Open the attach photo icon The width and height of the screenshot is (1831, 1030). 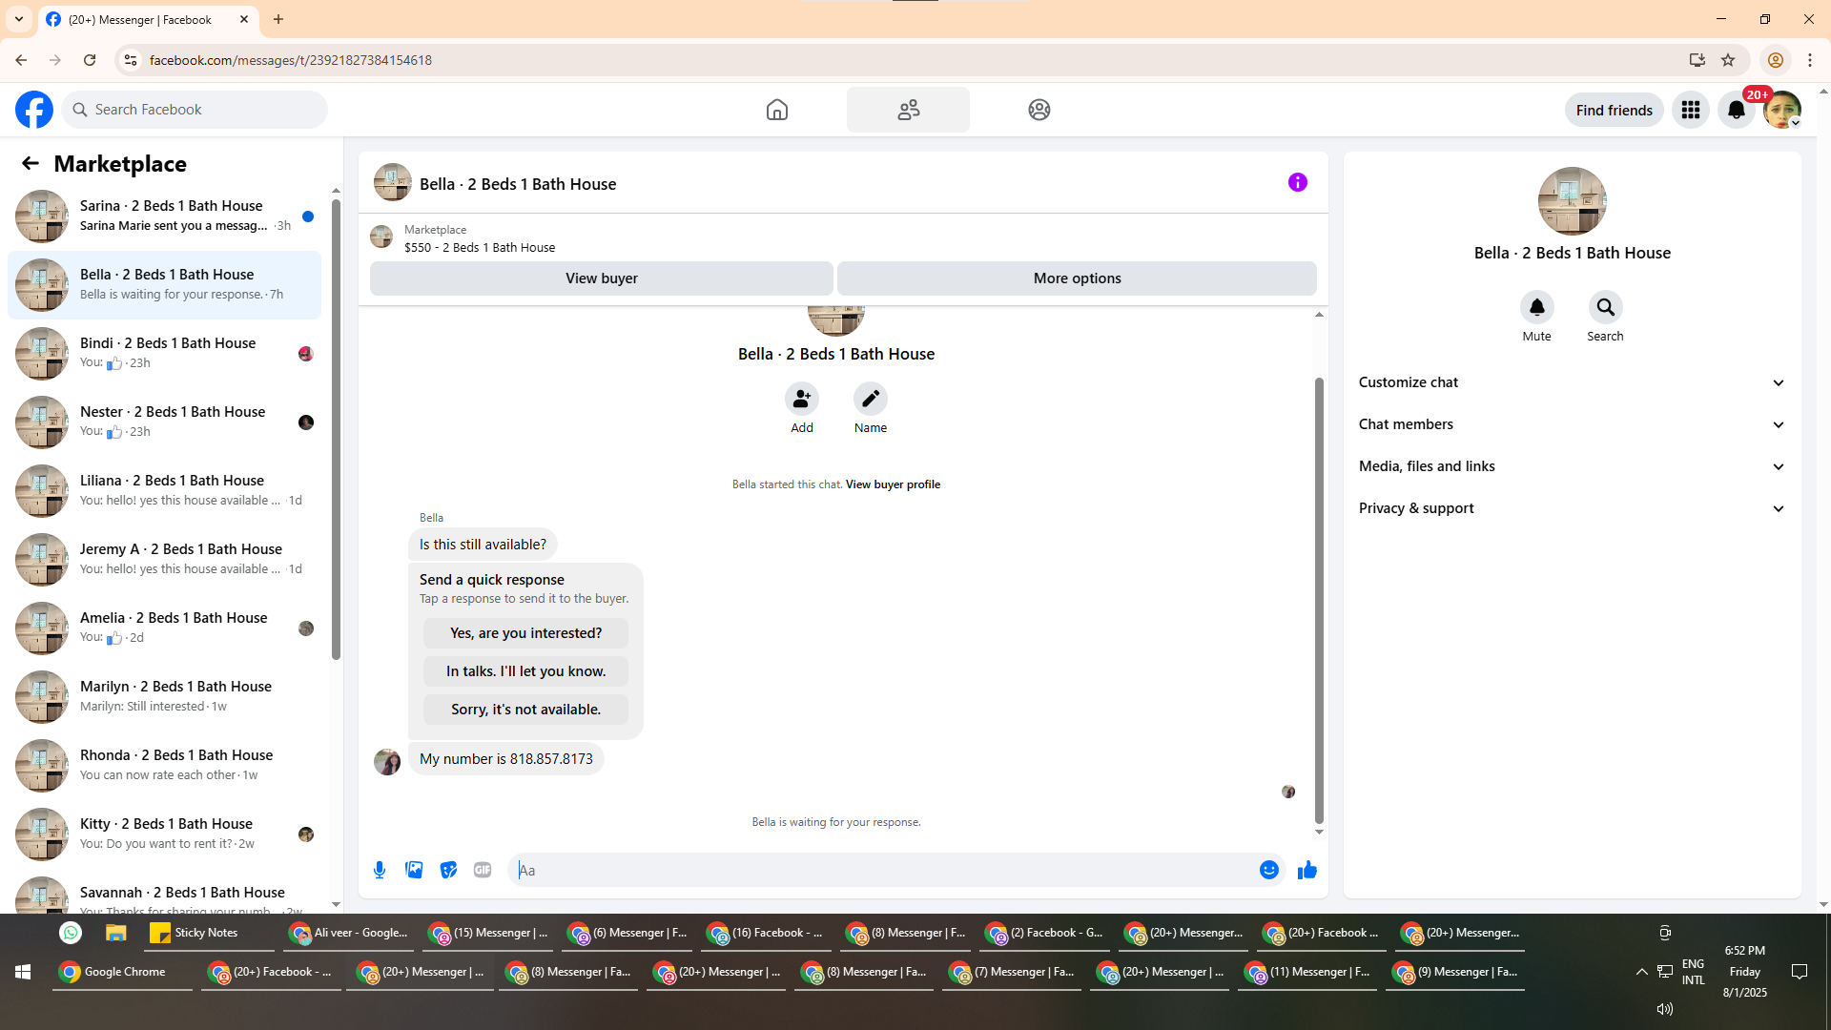tap(414, 870)
